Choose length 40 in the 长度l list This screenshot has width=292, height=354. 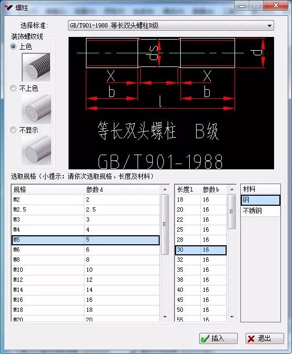click(x=201, y=290)
